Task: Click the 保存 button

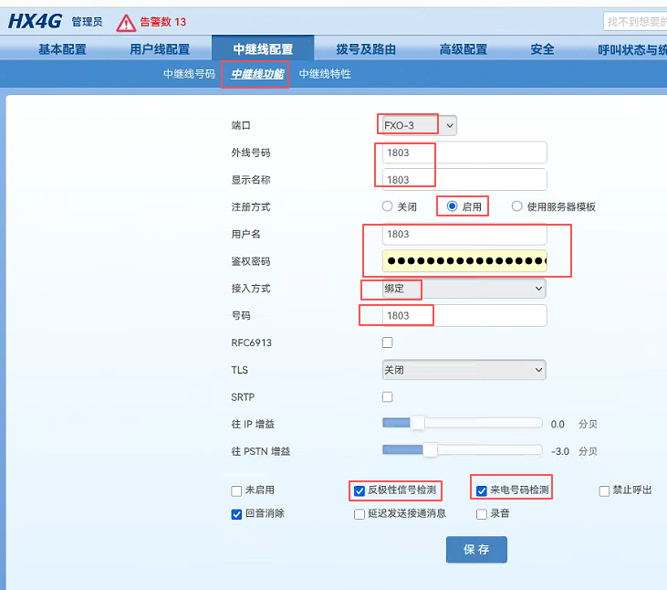Action: click(x=476, y=550)
